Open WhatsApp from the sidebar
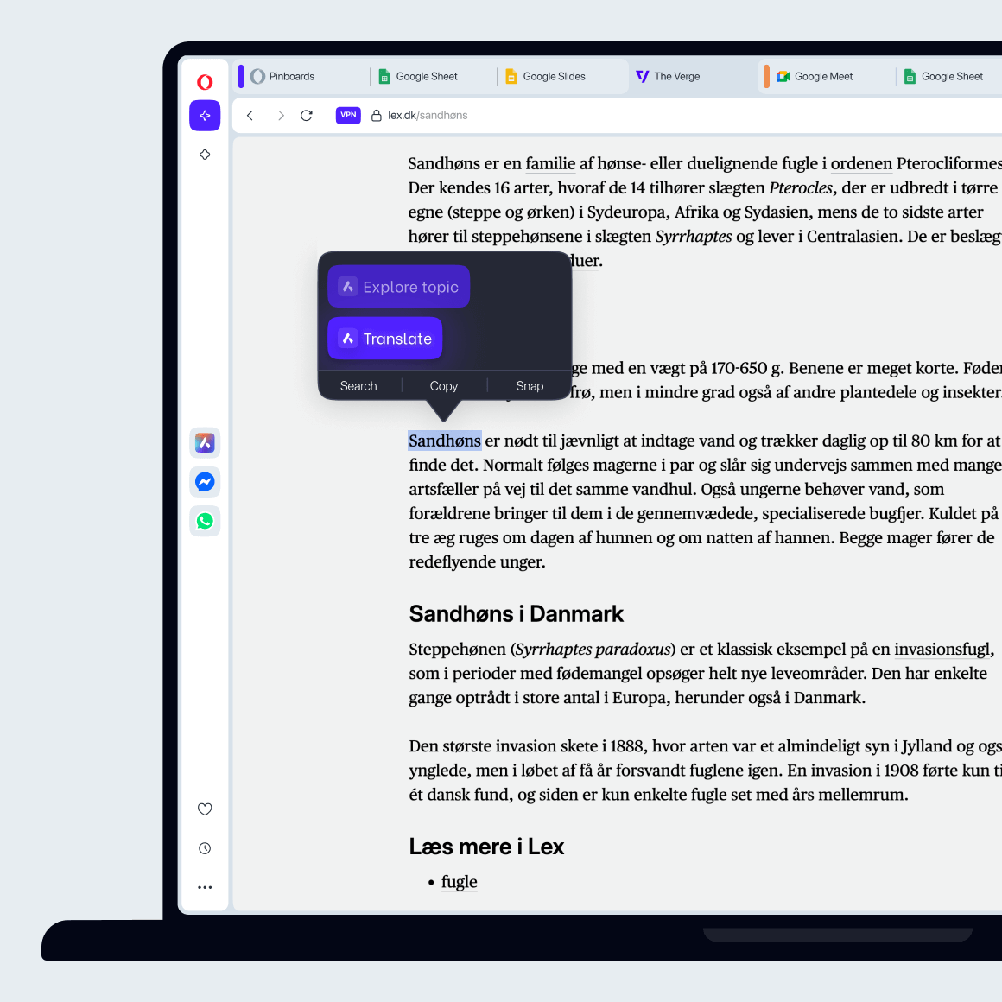This screenshot has height=1002, width=1002. 205,521
